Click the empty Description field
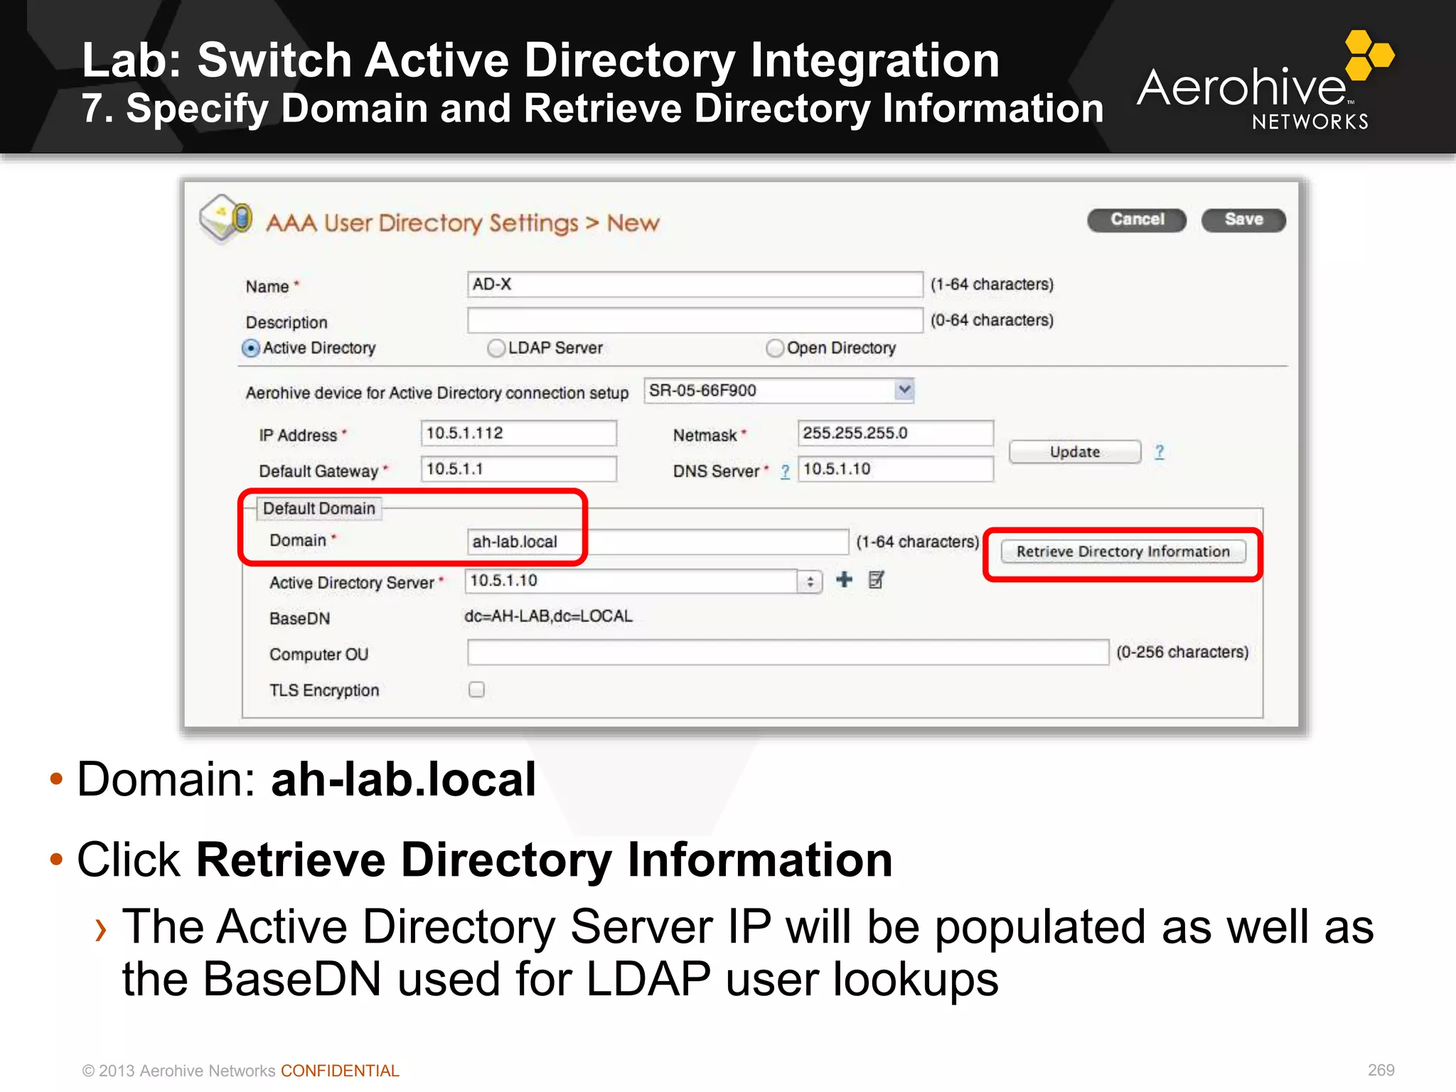The image size is (1456, 1092). click(695, 320)
